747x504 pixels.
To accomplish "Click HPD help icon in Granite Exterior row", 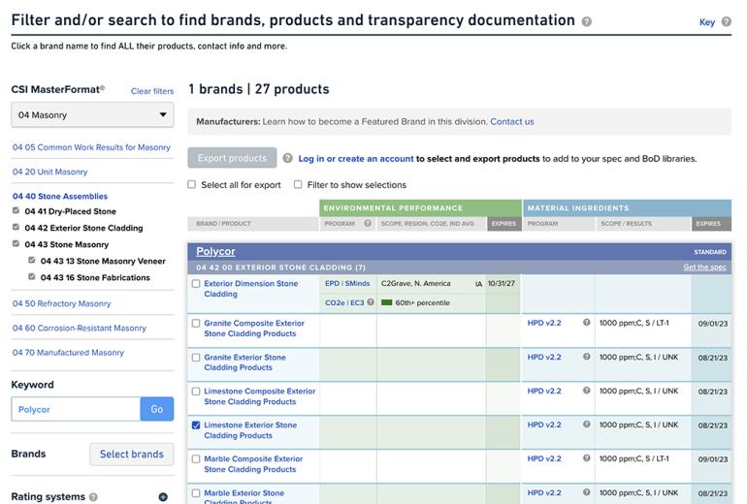I will [x=587, y=357].
